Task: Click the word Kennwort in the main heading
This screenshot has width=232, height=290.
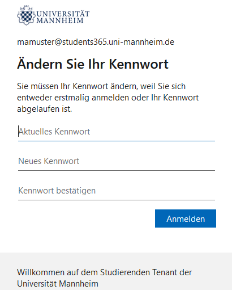Action: tap(139, 64)
